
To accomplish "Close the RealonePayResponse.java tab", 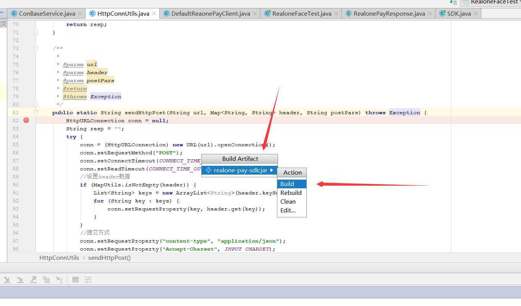I will 430,13.
